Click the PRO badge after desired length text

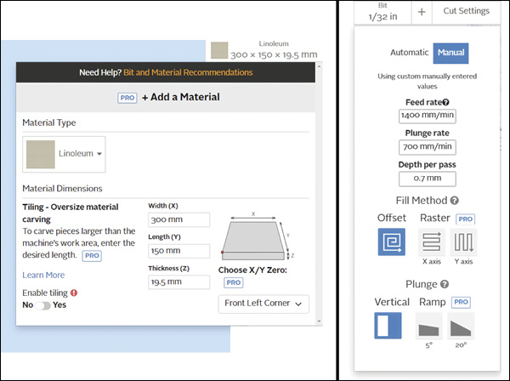point(92,256)
